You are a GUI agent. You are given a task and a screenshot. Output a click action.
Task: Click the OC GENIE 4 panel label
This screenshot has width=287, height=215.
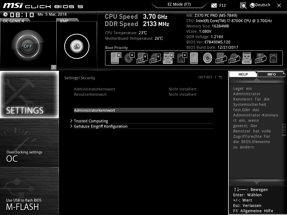(x=13, y=21)
